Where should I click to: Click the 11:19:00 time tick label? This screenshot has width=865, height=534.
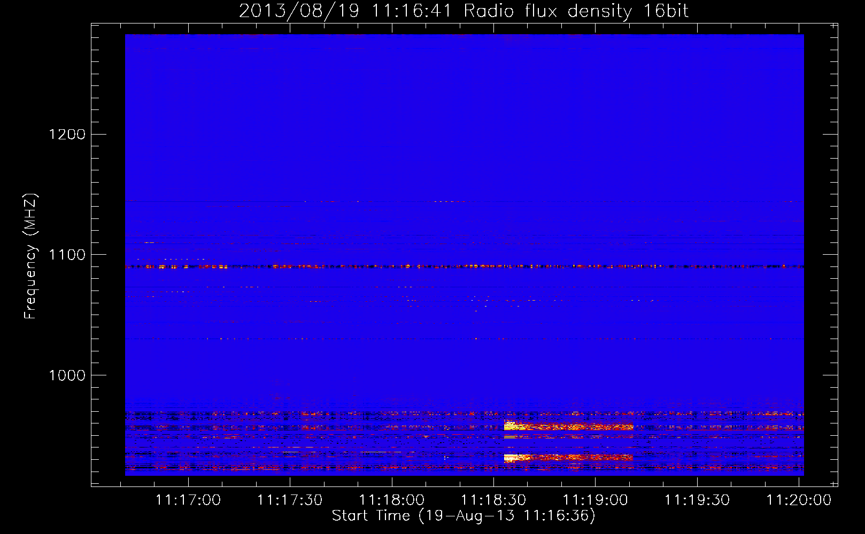[595, 500]
